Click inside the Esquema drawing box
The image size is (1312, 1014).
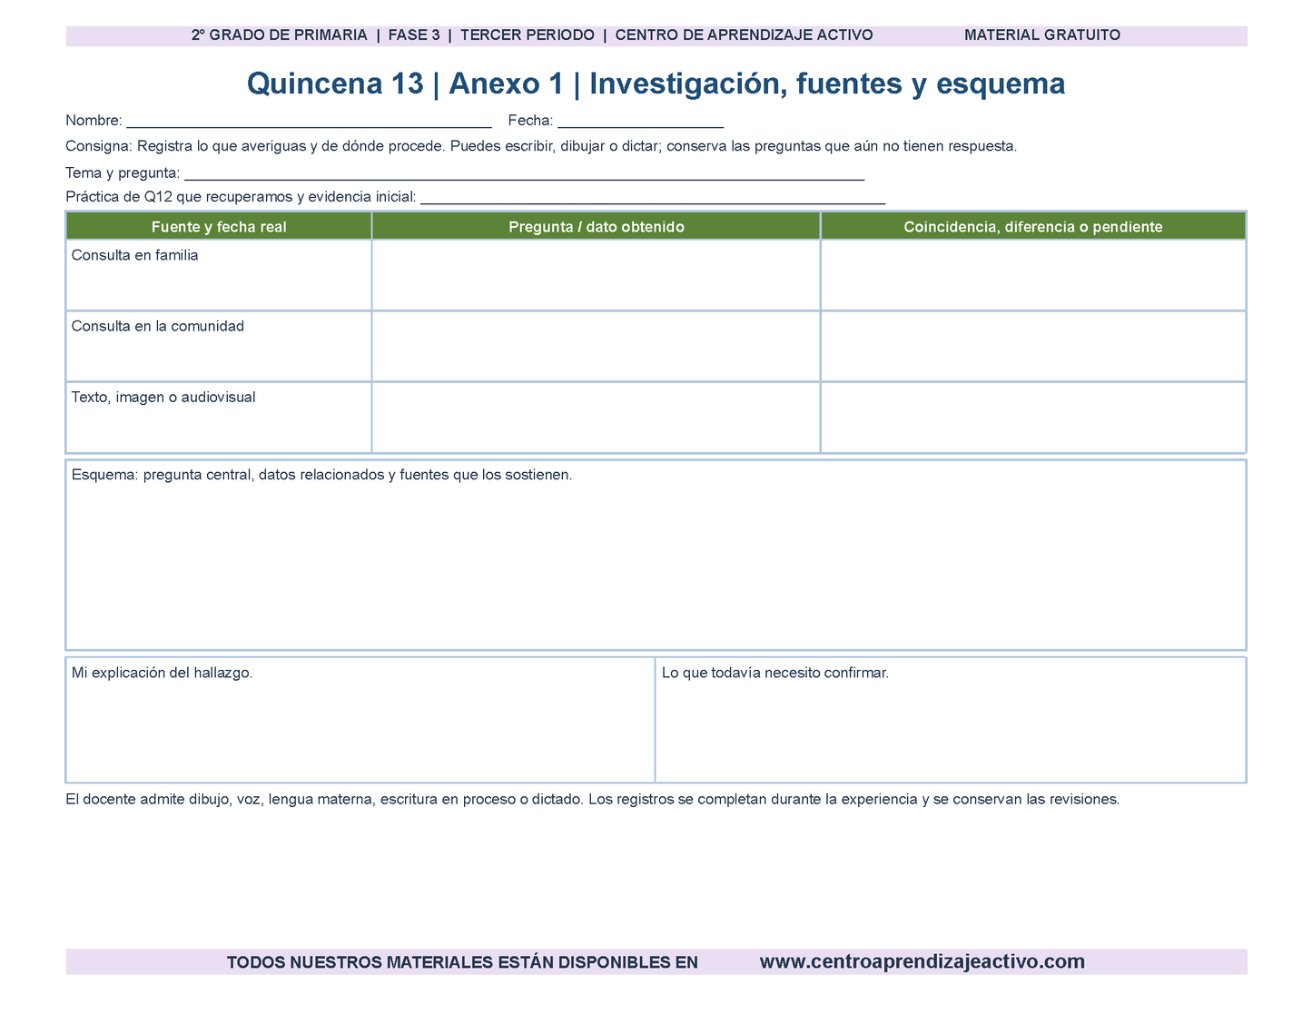[x=656, y=555]
